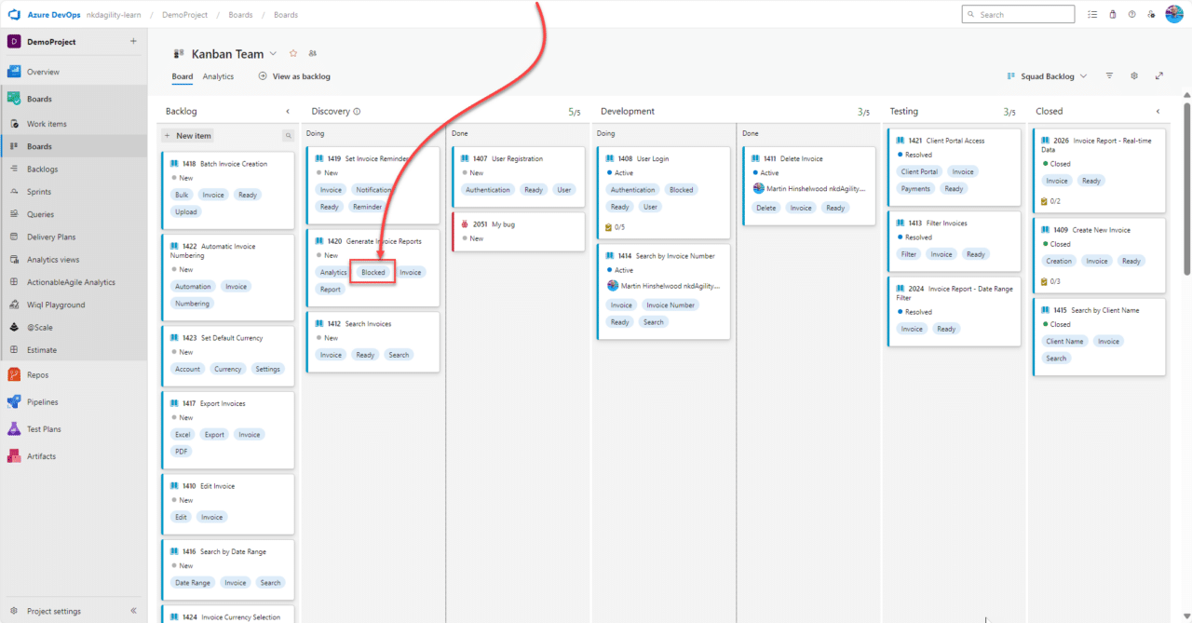Click the filter icon on board toolbar
Viewport: 1192px width, 623px height.
(1109, 76)
